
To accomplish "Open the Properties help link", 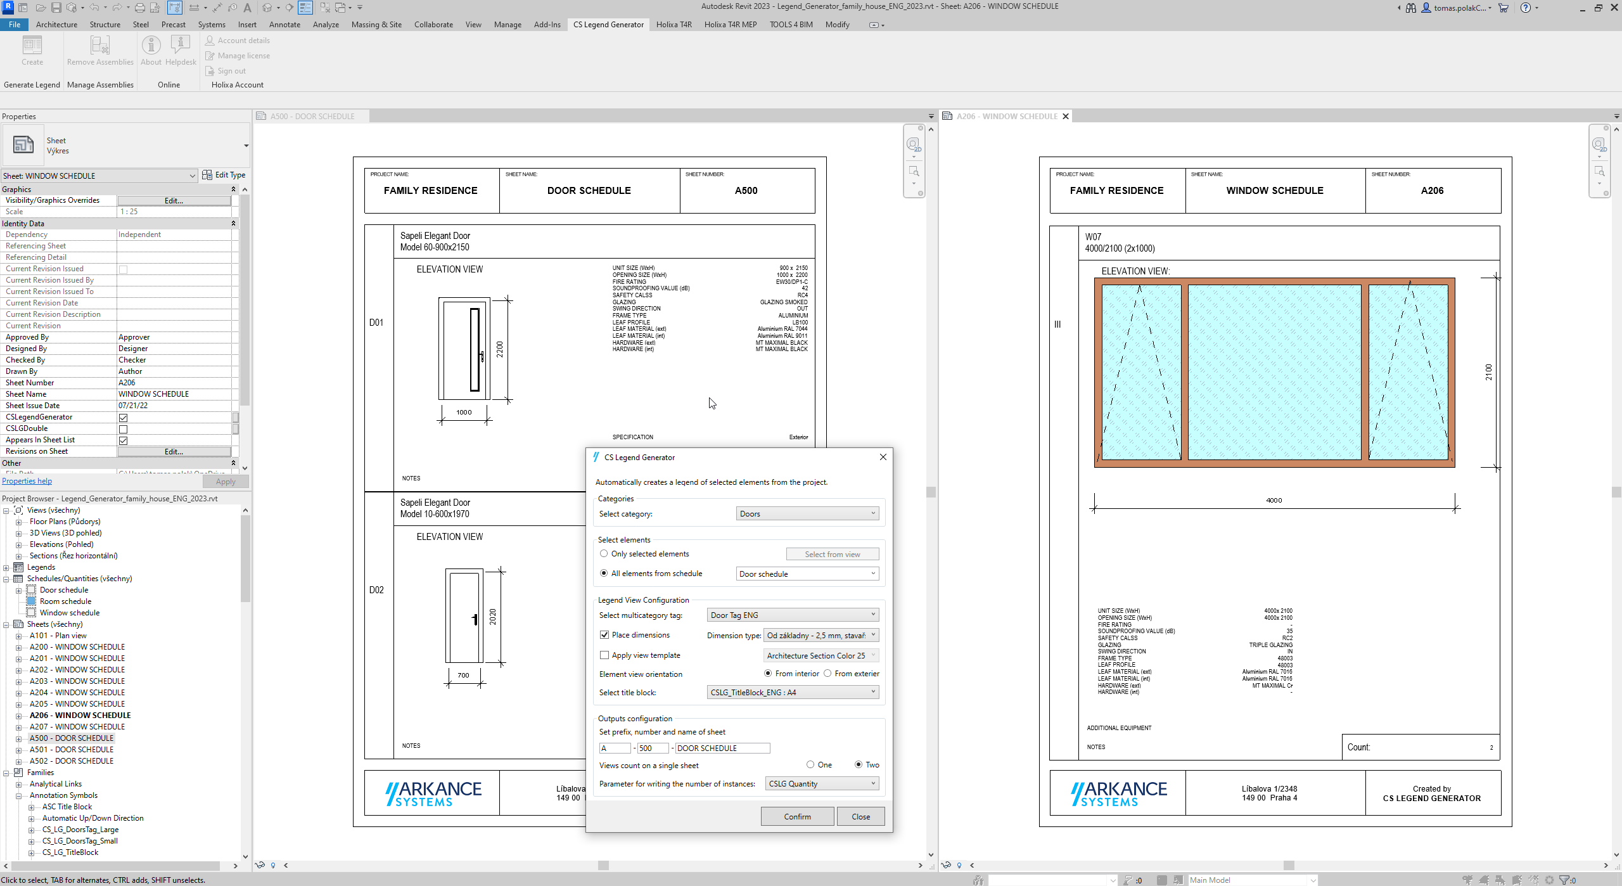I will tap(27, 481).
